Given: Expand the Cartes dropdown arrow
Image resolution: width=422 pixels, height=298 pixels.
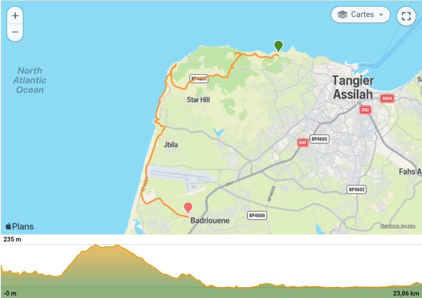Looking at the screenshot, I should click(381, 15).
